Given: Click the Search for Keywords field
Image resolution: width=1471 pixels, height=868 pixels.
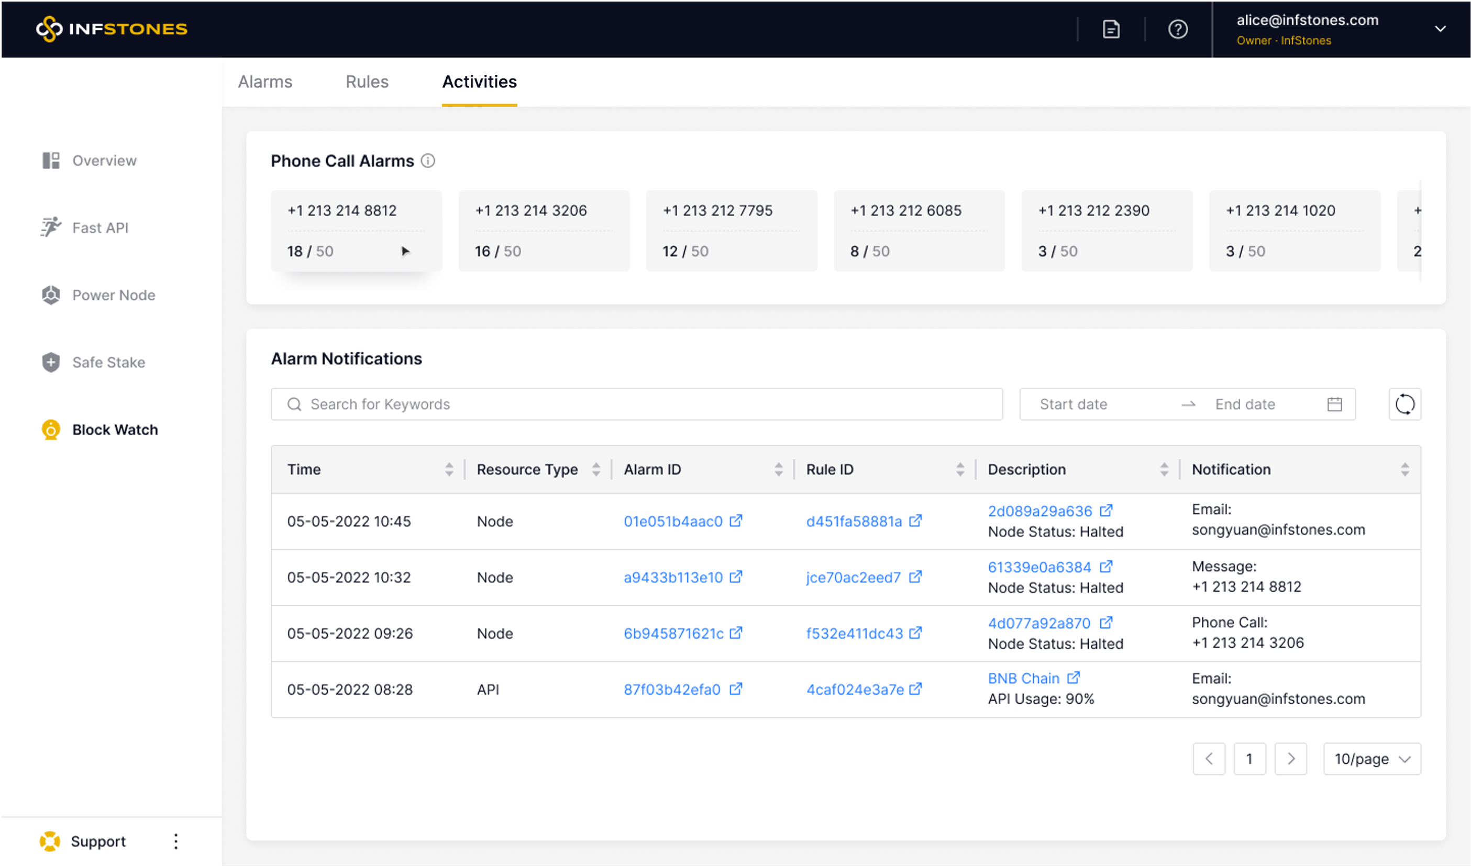Looking at the screenshot, I should point(636,404).
